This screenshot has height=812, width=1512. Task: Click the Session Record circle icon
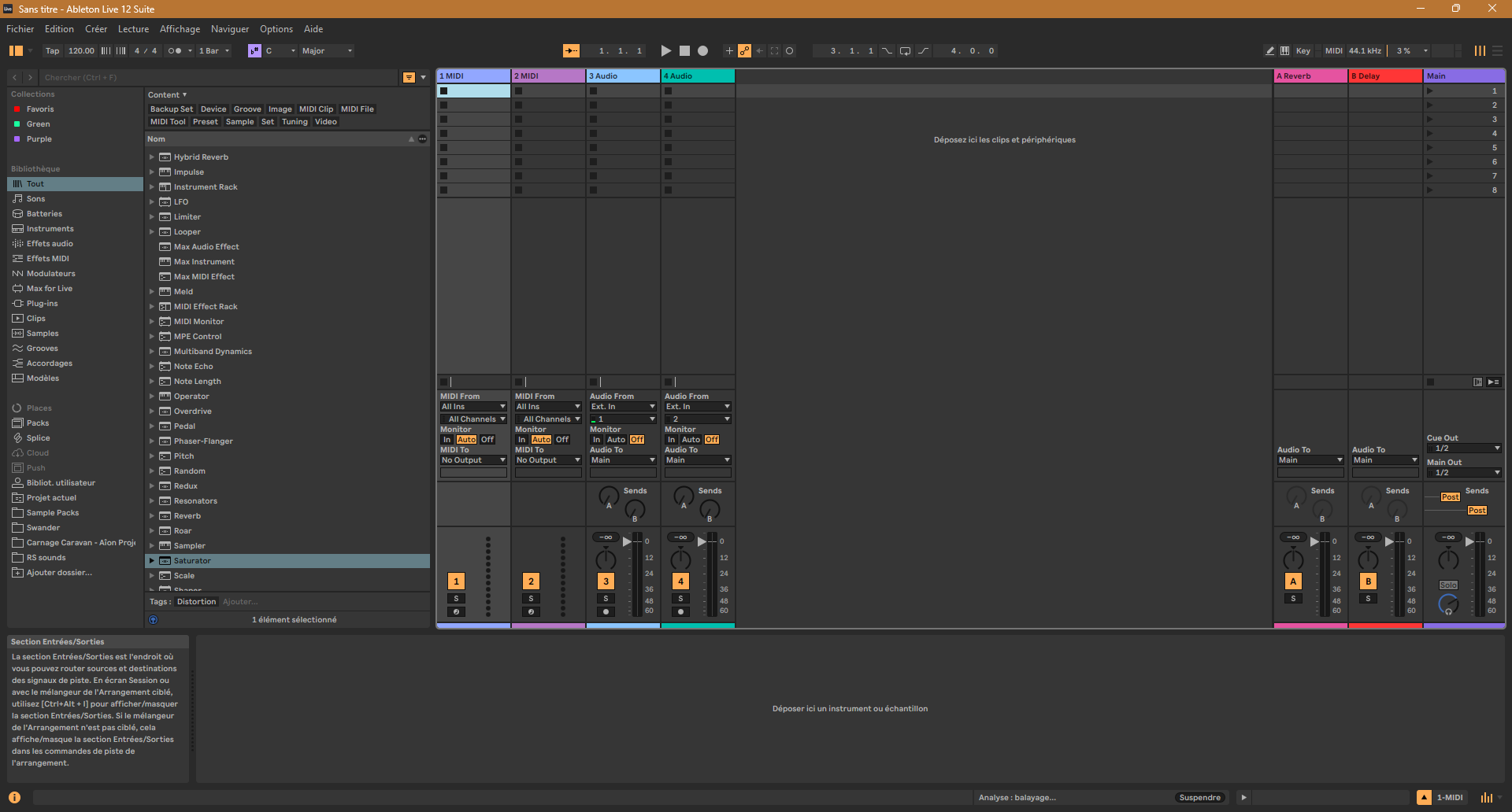[790, 51]
